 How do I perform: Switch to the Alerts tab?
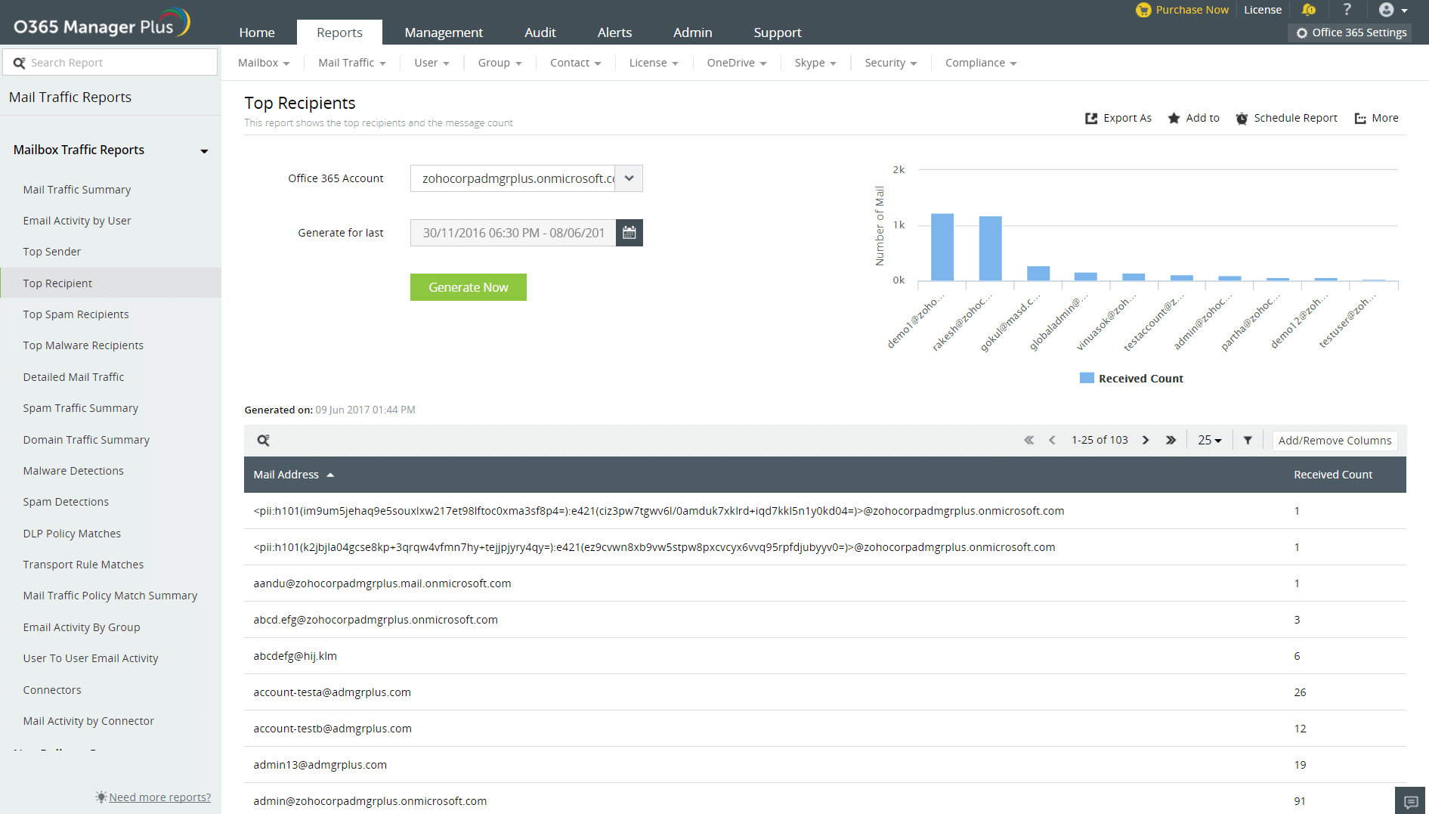[x=615, y=32]
